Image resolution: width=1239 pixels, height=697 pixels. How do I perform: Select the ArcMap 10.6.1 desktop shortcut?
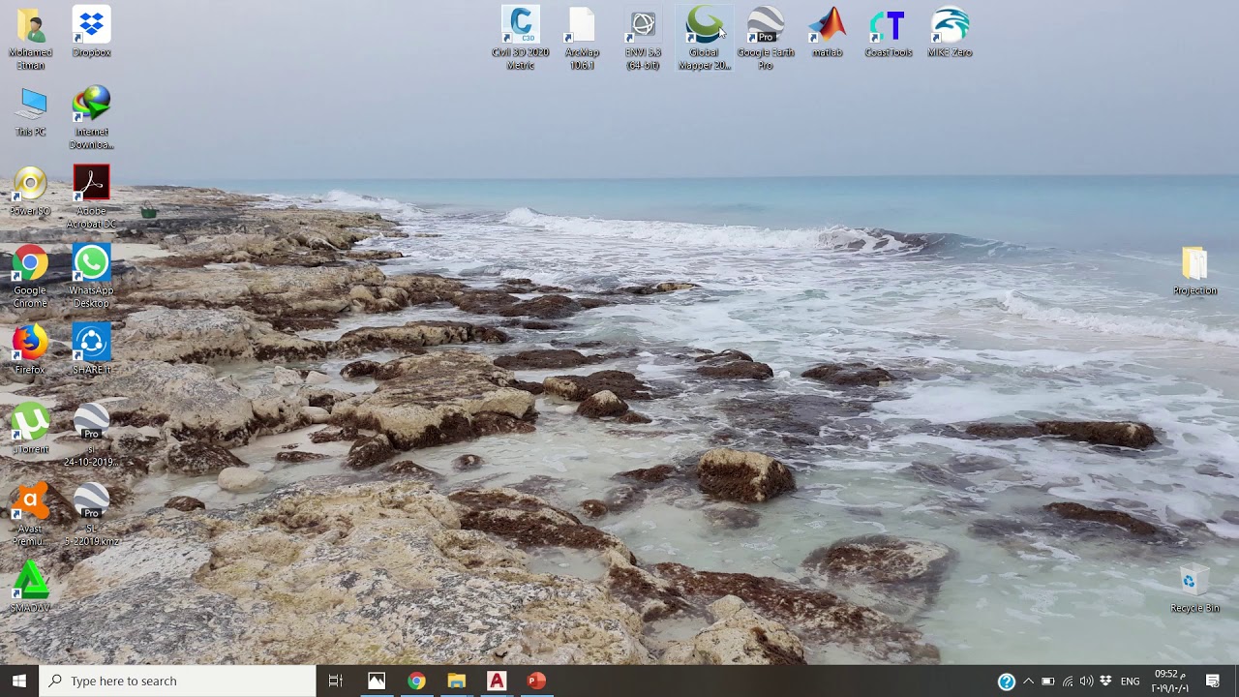click(x=582, y=39)
